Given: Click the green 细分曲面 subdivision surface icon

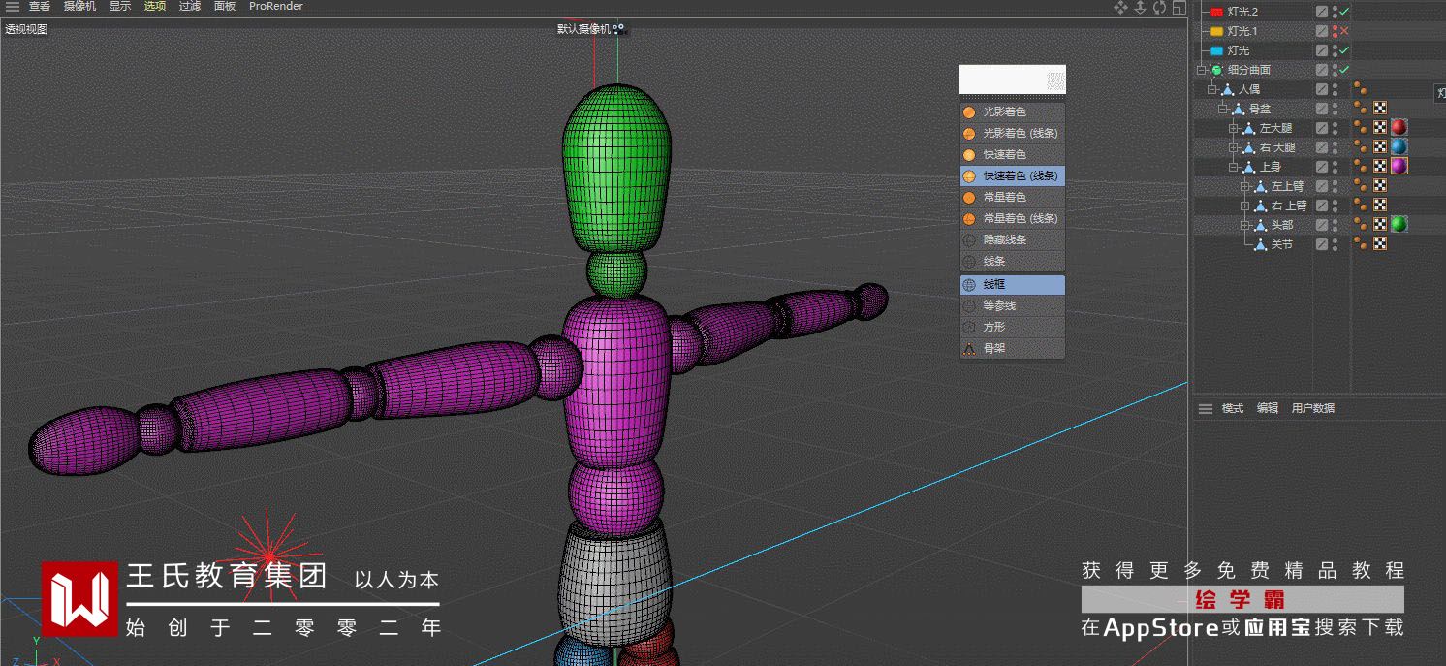Looking at the screenshot, I should [1217, 70].
